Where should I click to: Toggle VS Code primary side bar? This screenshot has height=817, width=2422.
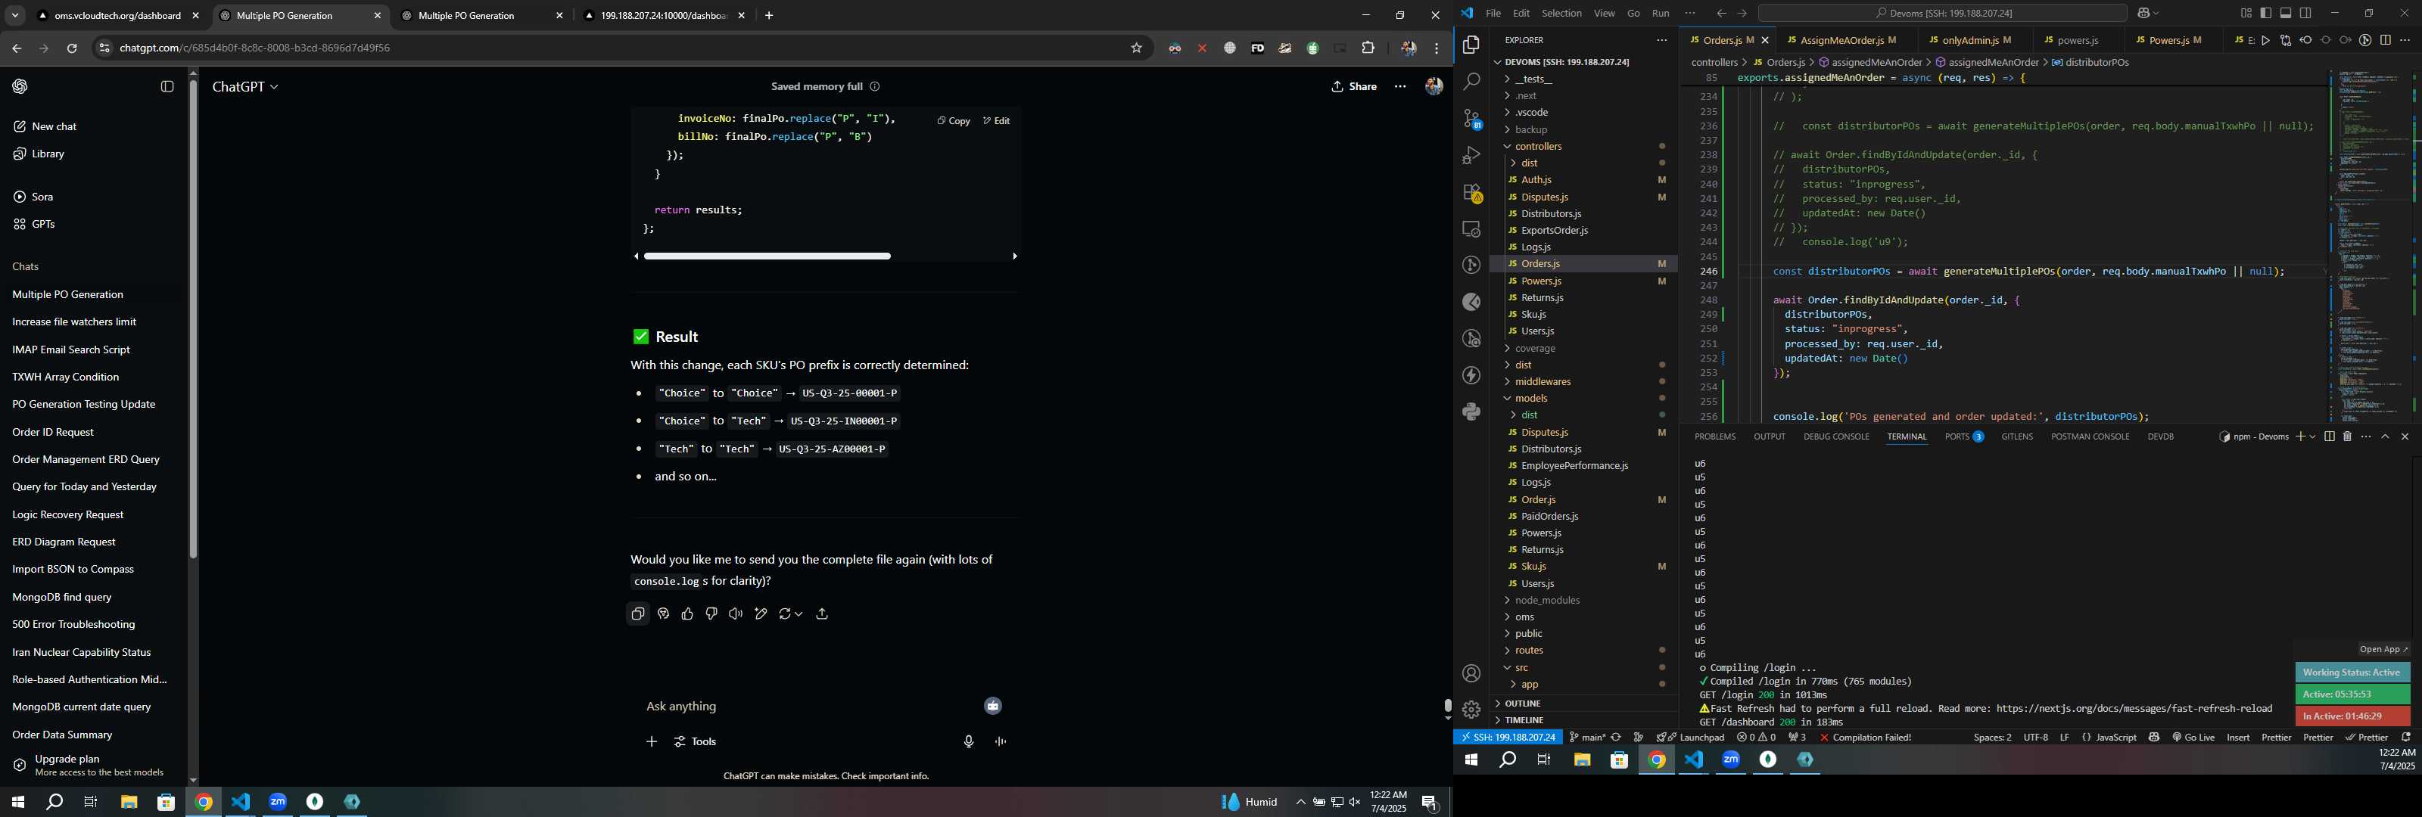2266,13
